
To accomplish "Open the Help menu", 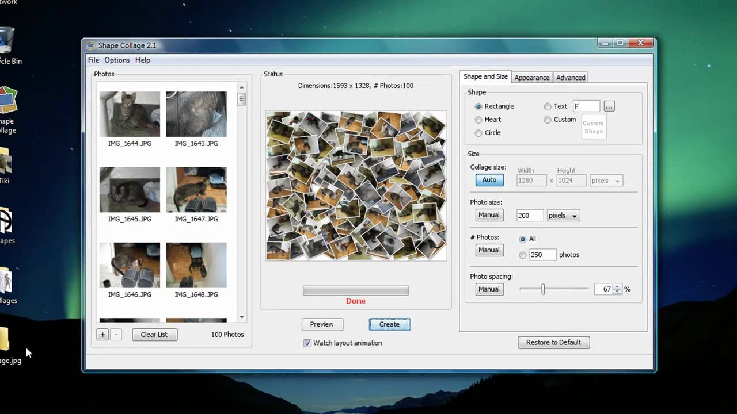I will coord(143,60).
